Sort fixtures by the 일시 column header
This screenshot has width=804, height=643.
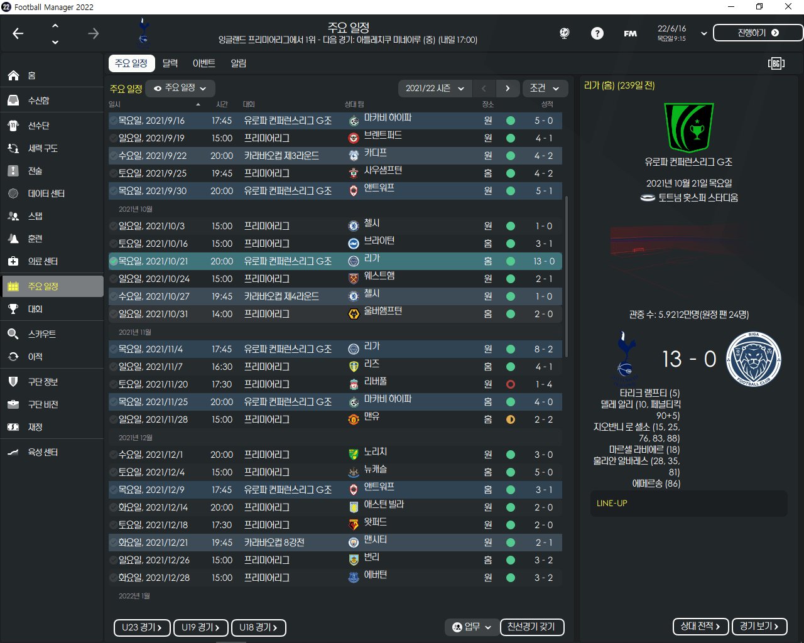(x=155, y=104)
